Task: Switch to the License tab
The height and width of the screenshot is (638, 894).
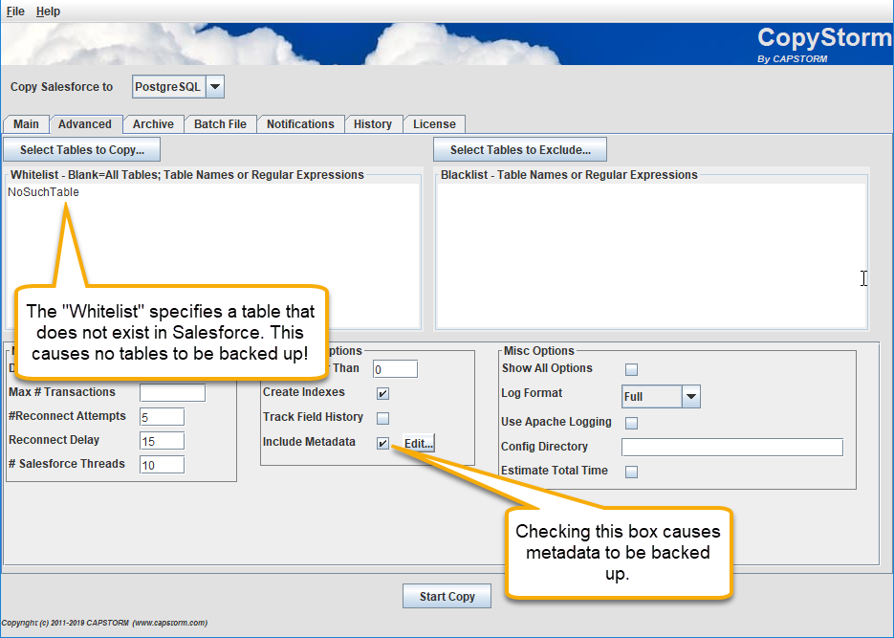Action: pyautogui.click(x=434, y=124)
